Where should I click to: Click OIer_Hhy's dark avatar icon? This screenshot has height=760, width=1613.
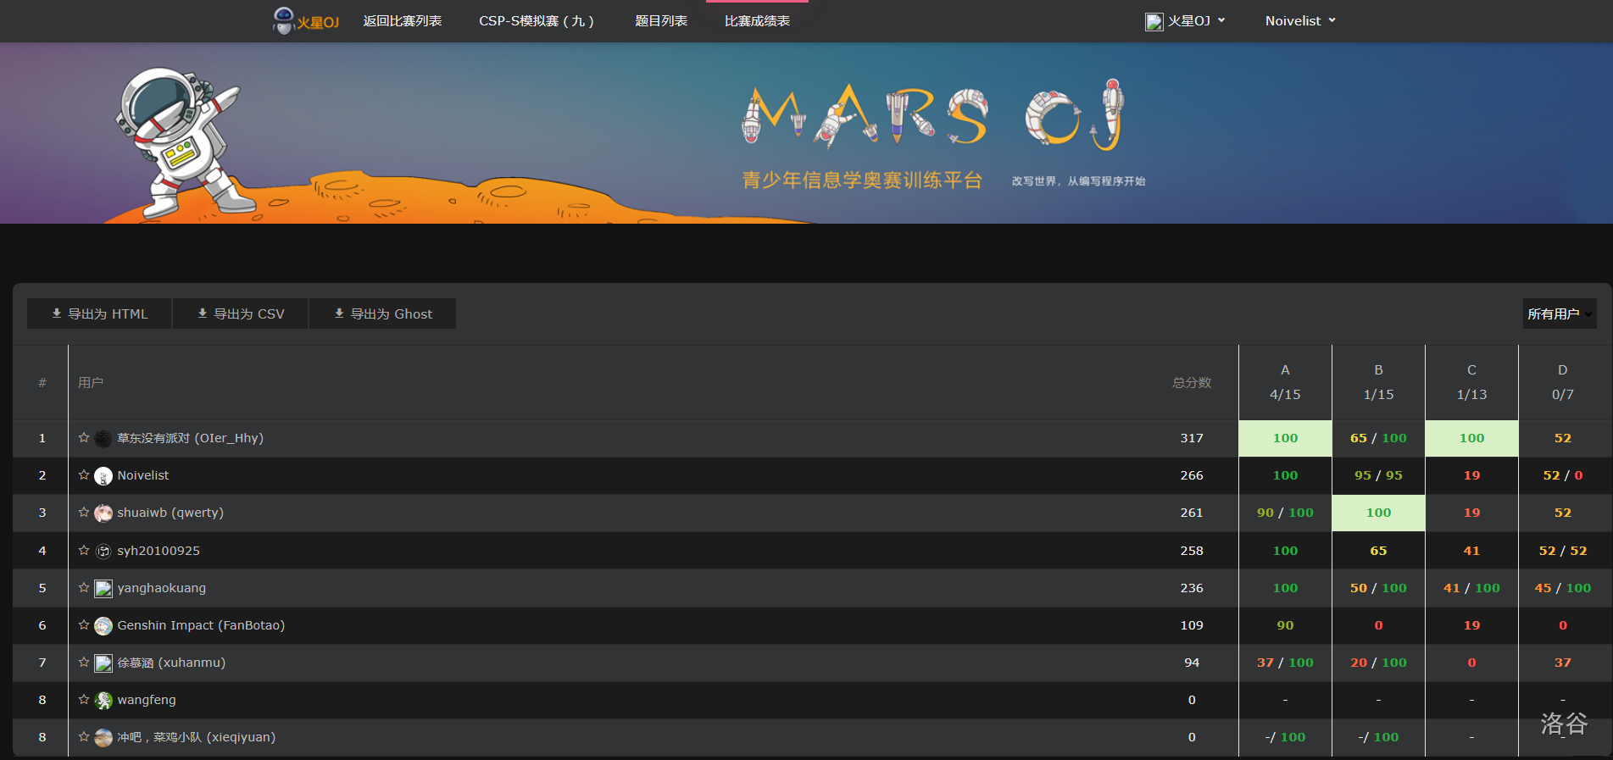pos(103,439)
